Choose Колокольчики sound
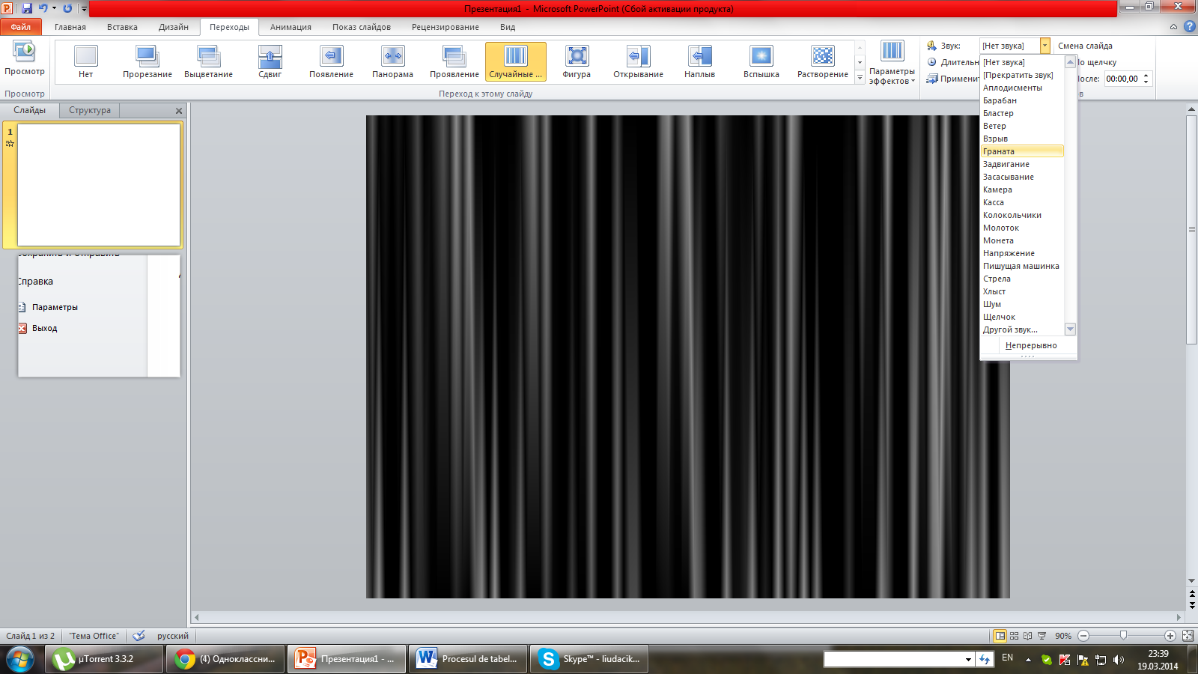 pyautogui.click(x=1022, y=215)
